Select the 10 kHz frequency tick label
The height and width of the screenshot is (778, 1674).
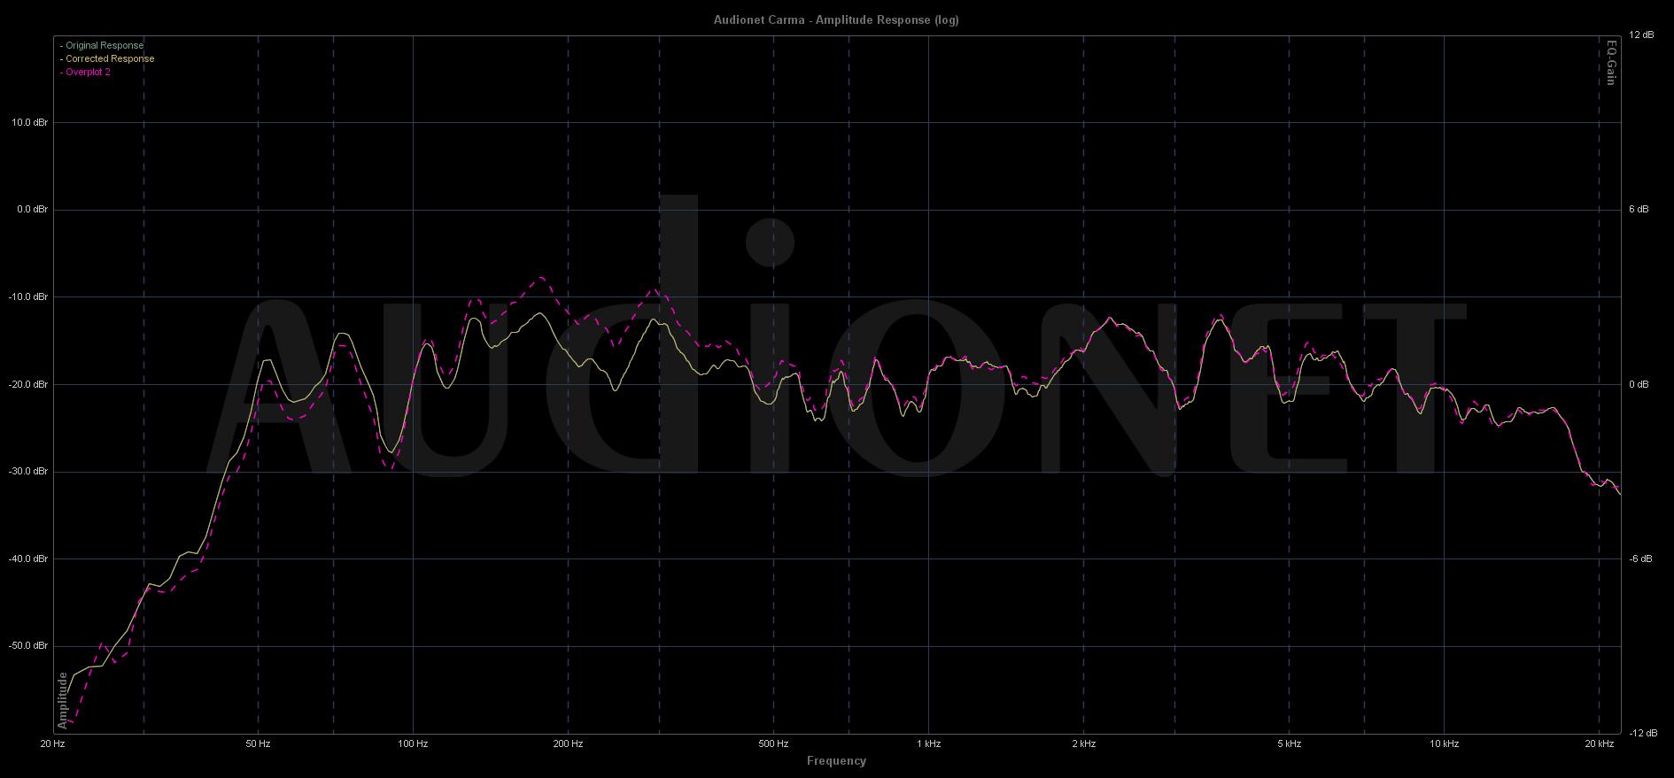coord(1444,744)
